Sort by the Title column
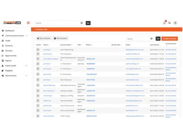This screenshot has width=183, height=137. point(80,45)
